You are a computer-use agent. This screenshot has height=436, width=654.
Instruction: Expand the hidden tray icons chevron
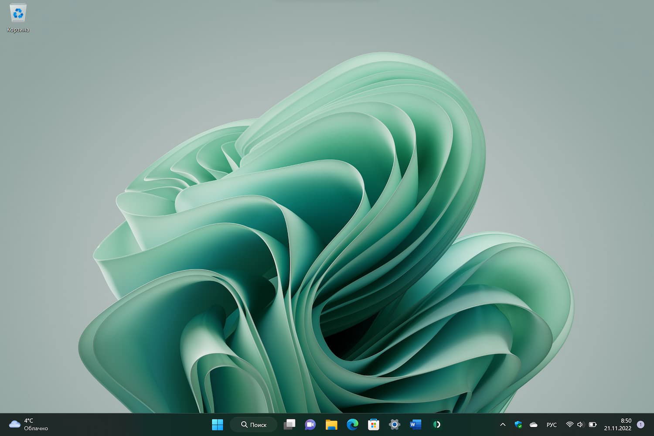point(503,424)
